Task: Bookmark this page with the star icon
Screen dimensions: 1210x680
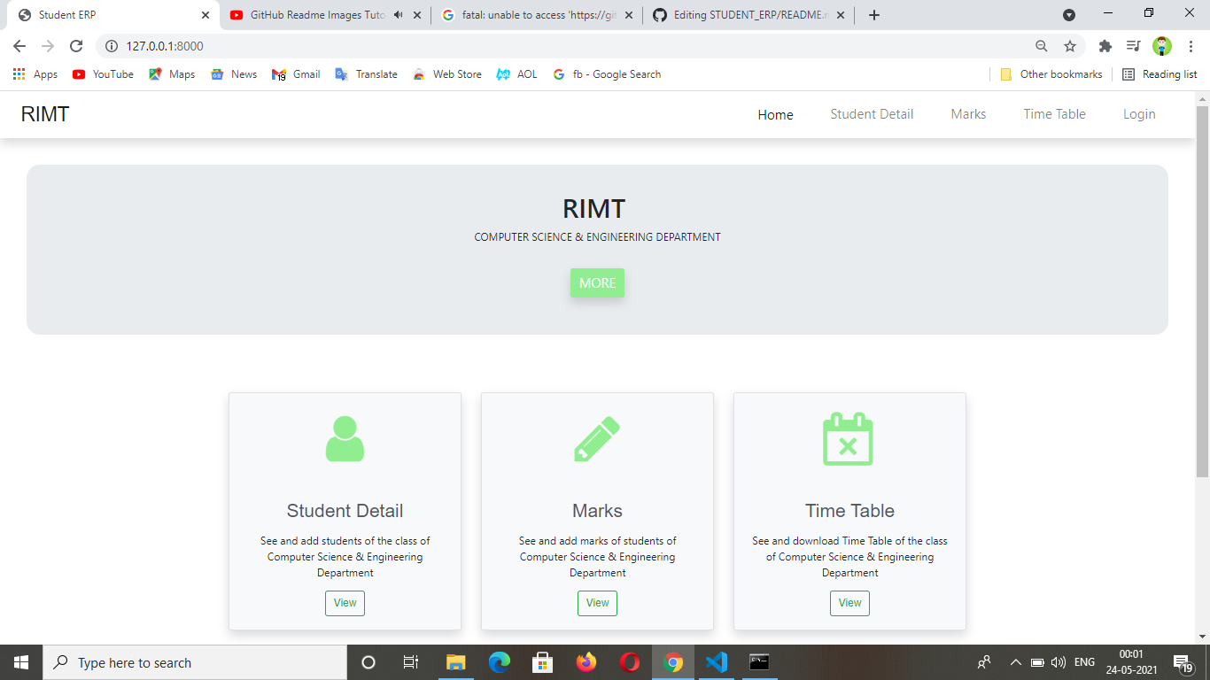Action: pos(1071,45)
